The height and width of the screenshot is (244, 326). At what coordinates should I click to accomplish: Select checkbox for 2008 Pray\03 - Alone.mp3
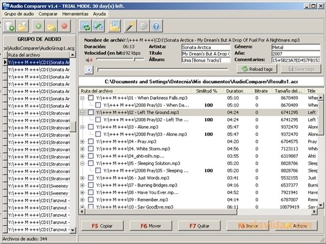pyautogui.click(x=98, y=134)
